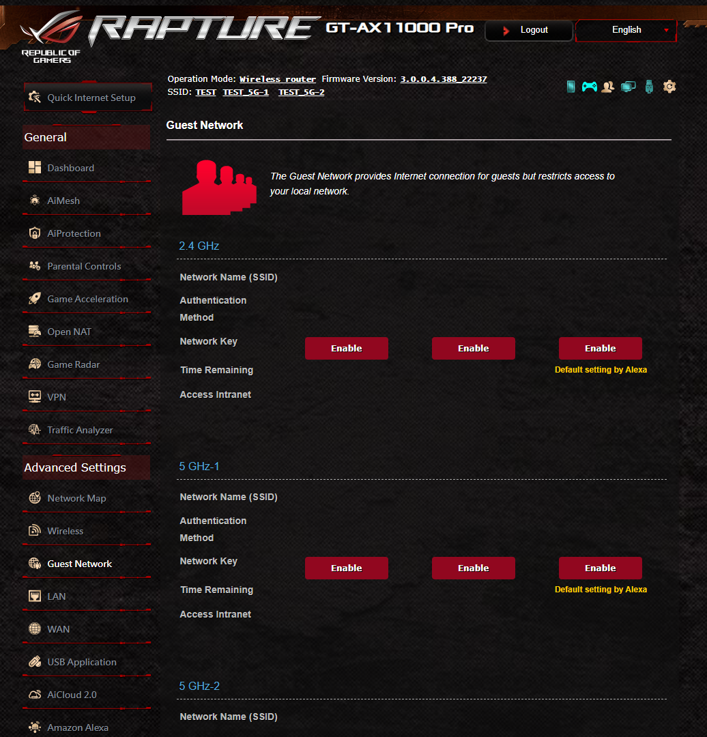This screenshot has width=707, height=737.
Task: Click the network monitors status icon
Action: pos(628,87)
